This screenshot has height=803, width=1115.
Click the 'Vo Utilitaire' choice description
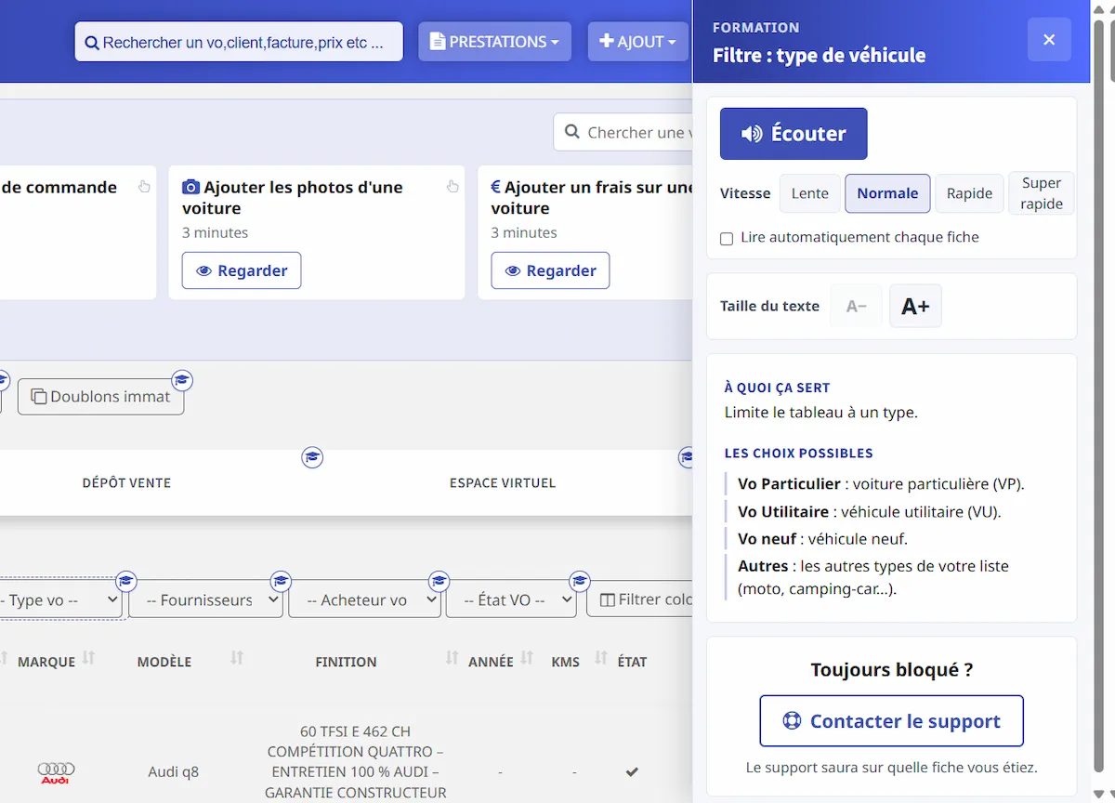tap(869, 511)
